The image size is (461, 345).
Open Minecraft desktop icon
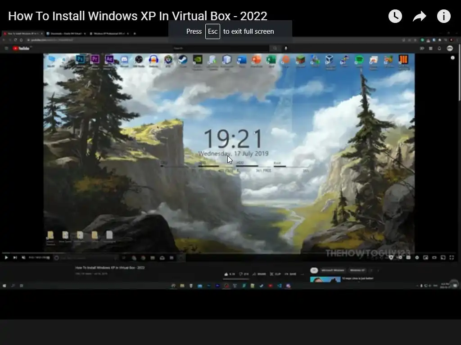[300, 60]
